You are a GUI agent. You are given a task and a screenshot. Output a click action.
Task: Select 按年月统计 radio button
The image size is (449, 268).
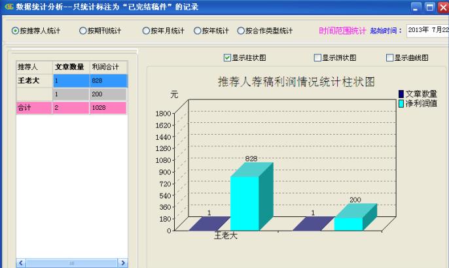pos(146,31)
